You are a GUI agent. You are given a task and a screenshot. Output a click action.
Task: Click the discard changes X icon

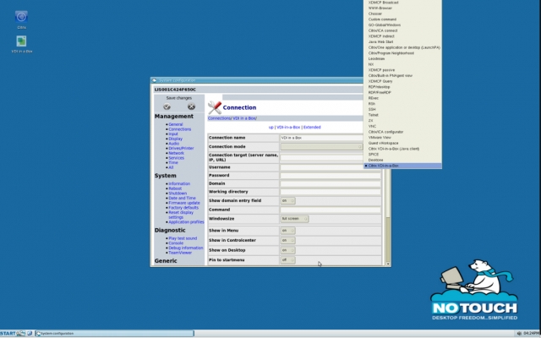pyautogui.click(x=191, y=106)
